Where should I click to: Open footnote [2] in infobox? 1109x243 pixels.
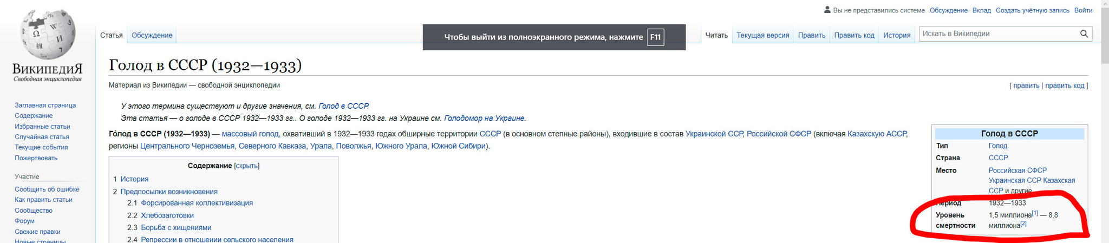tap(1023, 224)
